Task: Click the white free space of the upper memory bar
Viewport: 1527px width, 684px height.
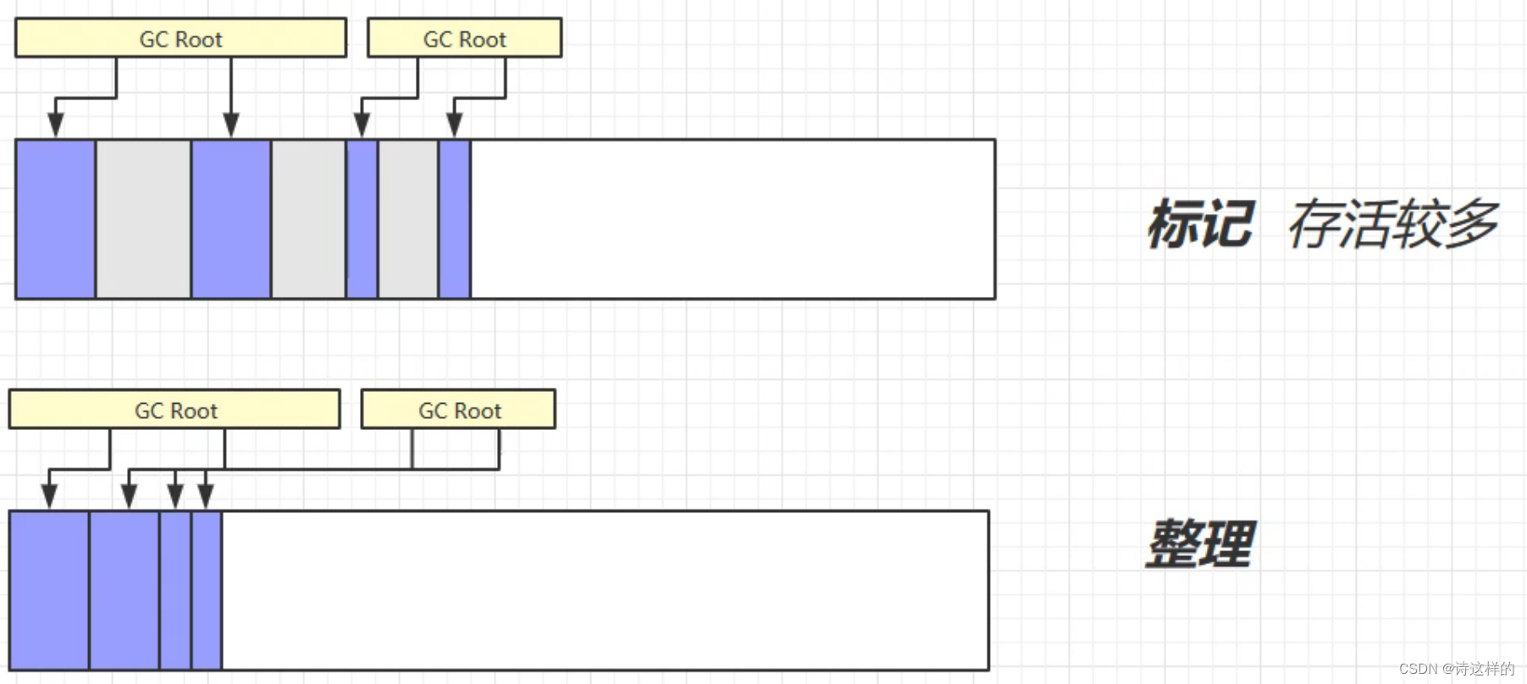Action: 733,219
